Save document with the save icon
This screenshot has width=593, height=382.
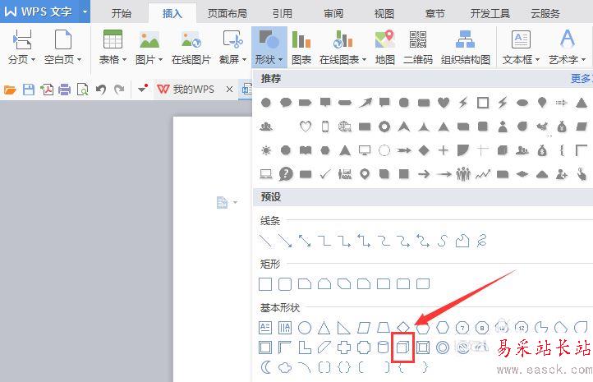click(x=29, y=90)
